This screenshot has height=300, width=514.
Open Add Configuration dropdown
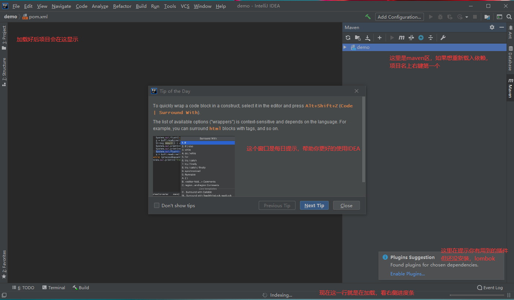tap(399, 17)
